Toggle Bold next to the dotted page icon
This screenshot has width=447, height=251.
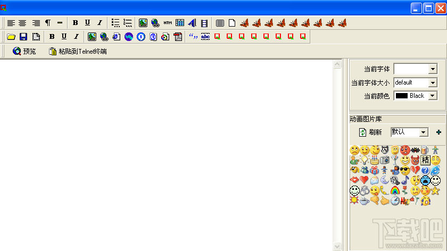click(52, 37)
